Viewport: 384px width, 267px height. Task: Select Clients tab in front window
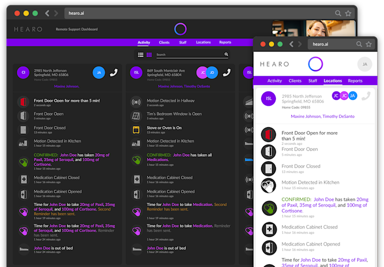(x=295, y=81)
